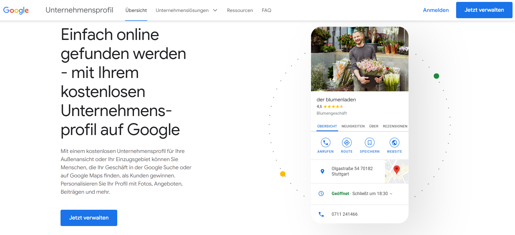Click the Route directions icon

(x=347, y=143)
